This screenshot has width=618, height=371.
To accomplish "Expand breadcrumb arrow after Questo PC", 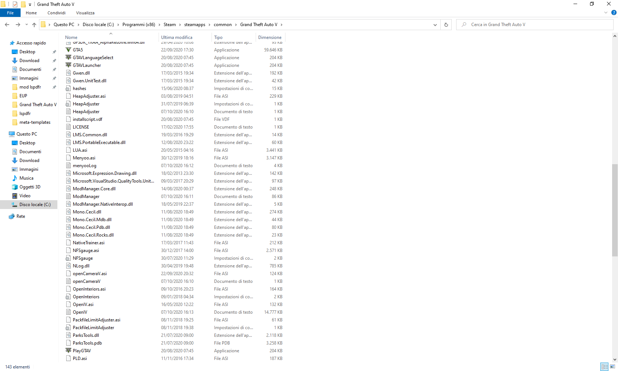I will click(x=78, y=25).
